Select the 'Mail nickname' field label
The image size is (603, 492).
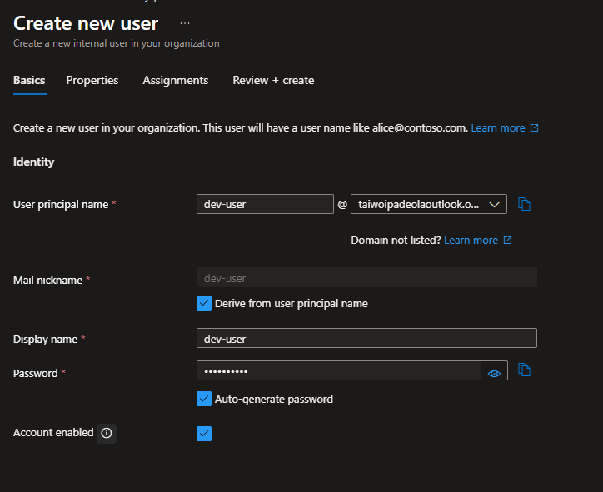(x=48, y=281)
